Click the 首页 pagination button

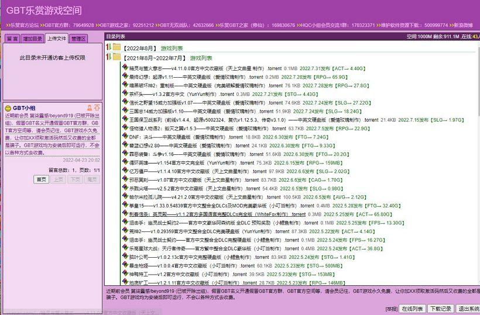42,179
